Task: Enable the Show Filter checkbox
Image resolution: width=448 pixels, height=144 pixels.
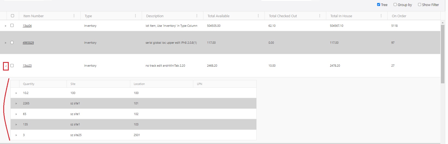Action: pyautogui.click(x=420, y=5)
